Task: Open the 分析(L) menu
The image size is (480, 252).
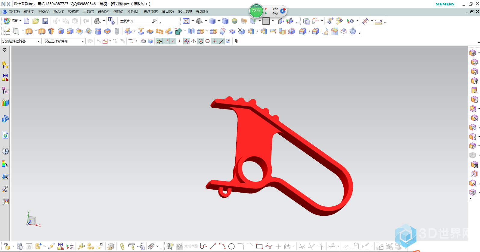Action: 132,11
